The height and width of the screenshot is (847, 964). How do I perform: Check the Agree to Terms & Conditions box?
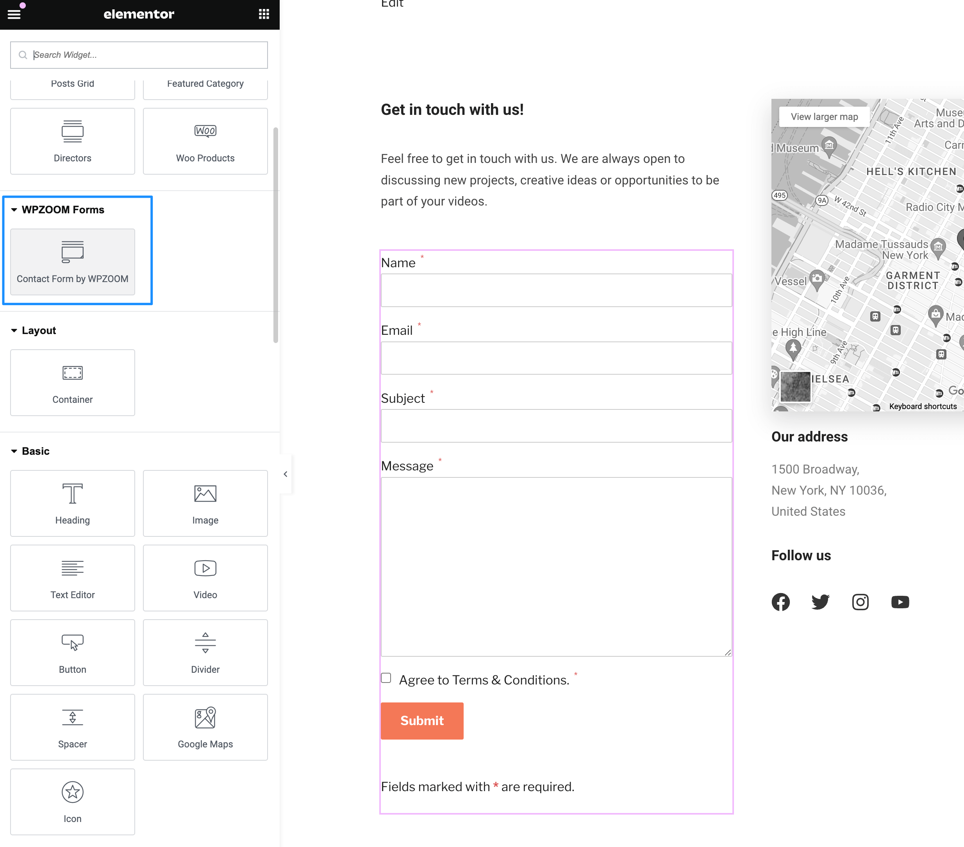(386, 677)
